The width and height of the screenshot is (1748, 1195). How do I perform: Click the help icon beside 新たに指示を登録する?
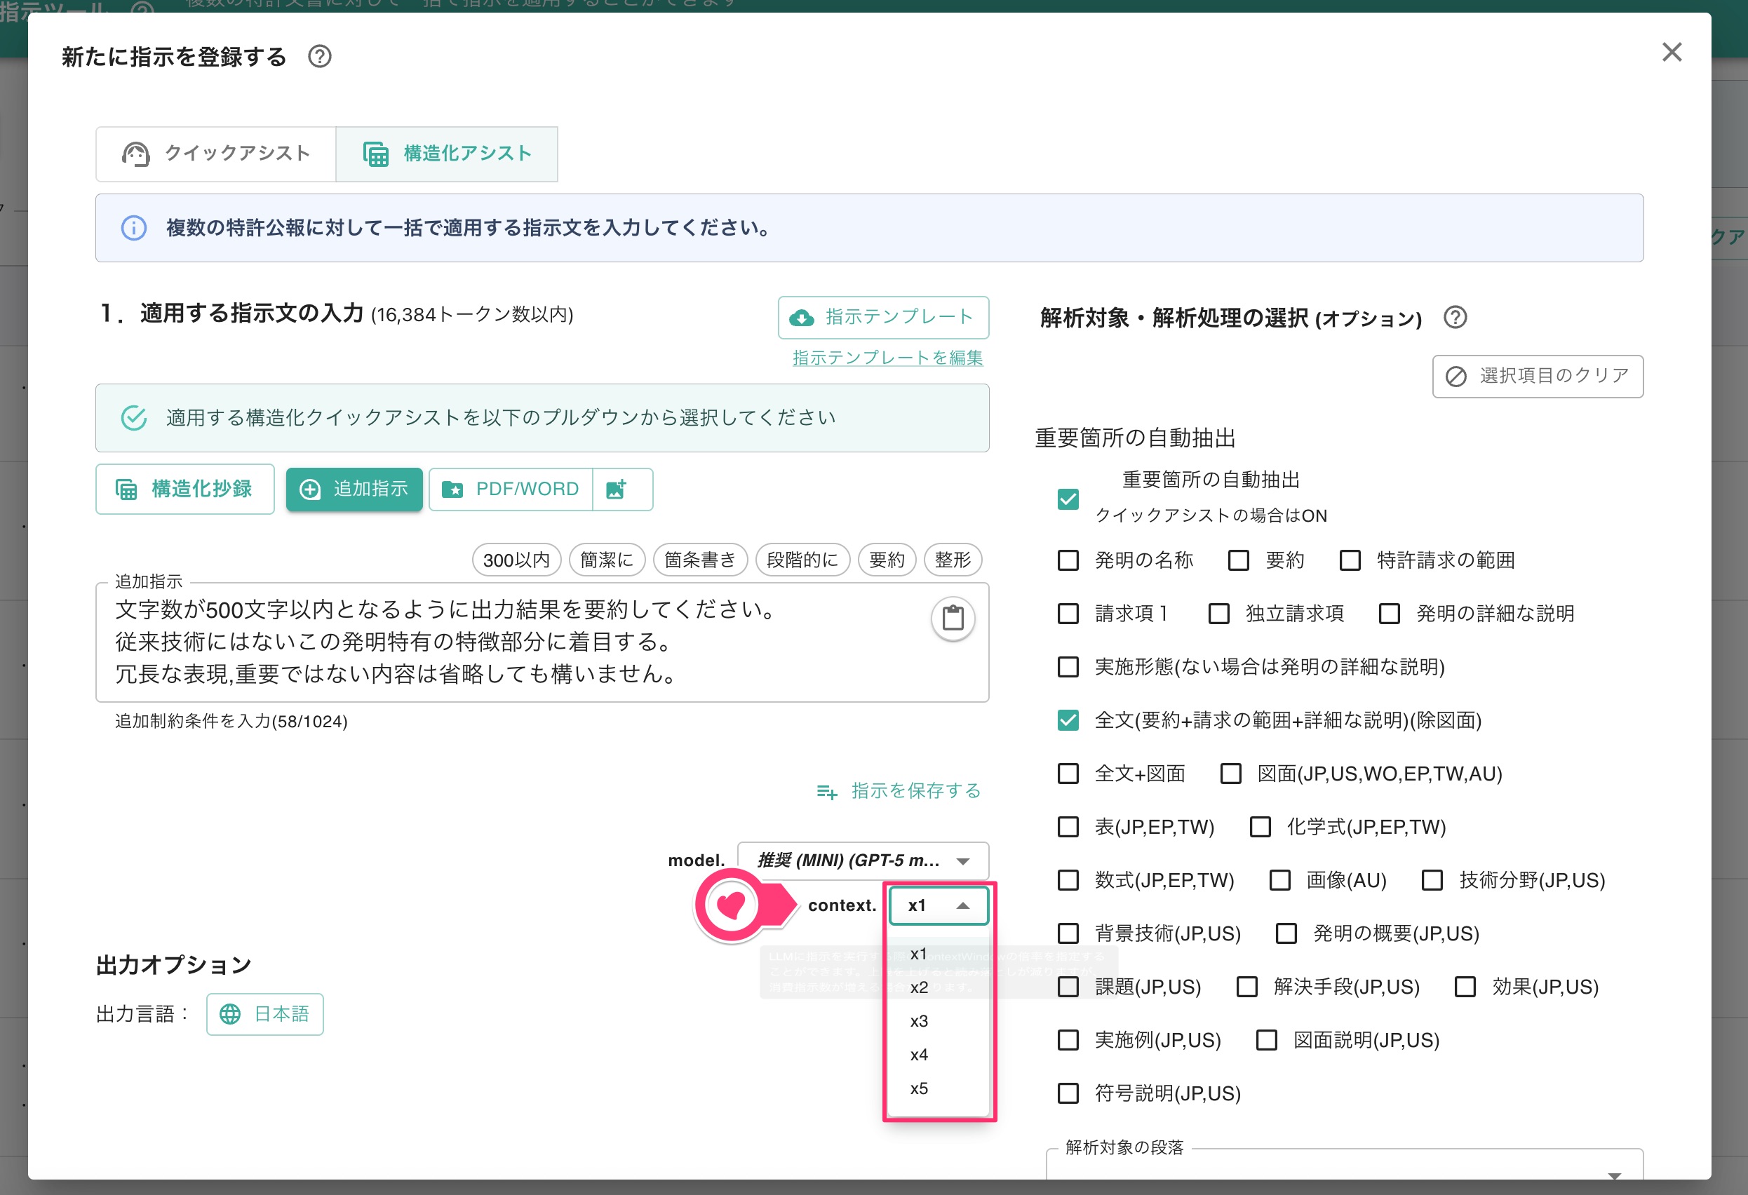coord(320,56)
